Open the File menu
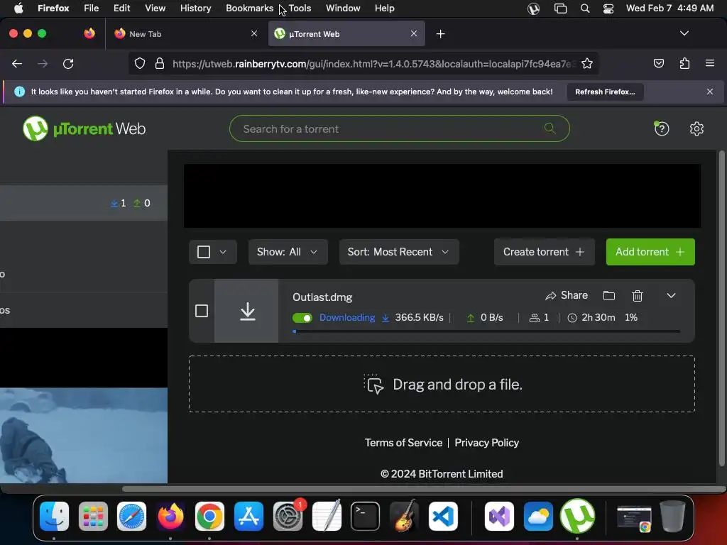The image size is (727, 545). pos(91,9)
